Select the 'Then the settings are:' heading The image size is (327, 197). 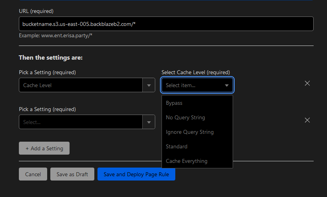(x=51, y=58)
